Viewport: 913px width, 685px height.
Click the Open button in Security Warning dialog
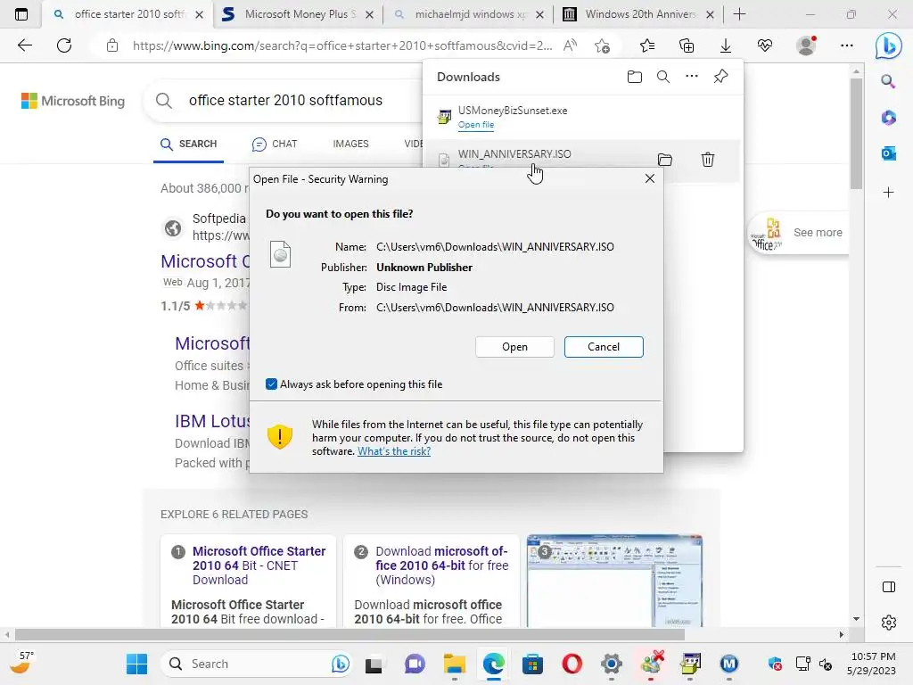[x=514, y=347]
